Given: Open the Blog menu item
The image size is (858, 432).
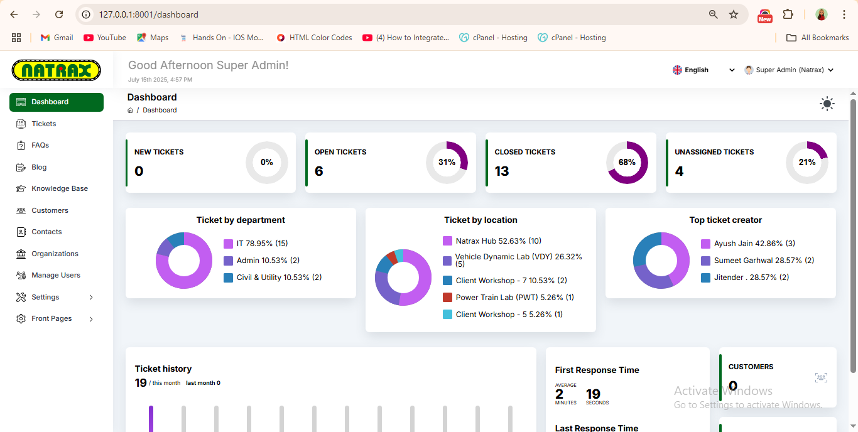Looking at the screenshot, I should click(x=39, y=167).
